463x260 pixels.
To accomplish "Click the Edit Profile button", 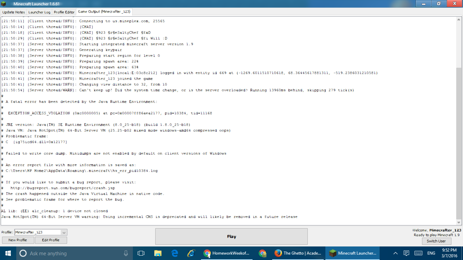I will [51, 240].
